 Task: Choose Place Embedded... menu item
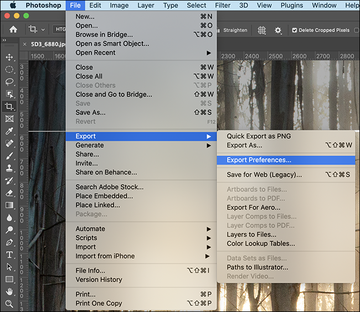(x=141, y=196)
